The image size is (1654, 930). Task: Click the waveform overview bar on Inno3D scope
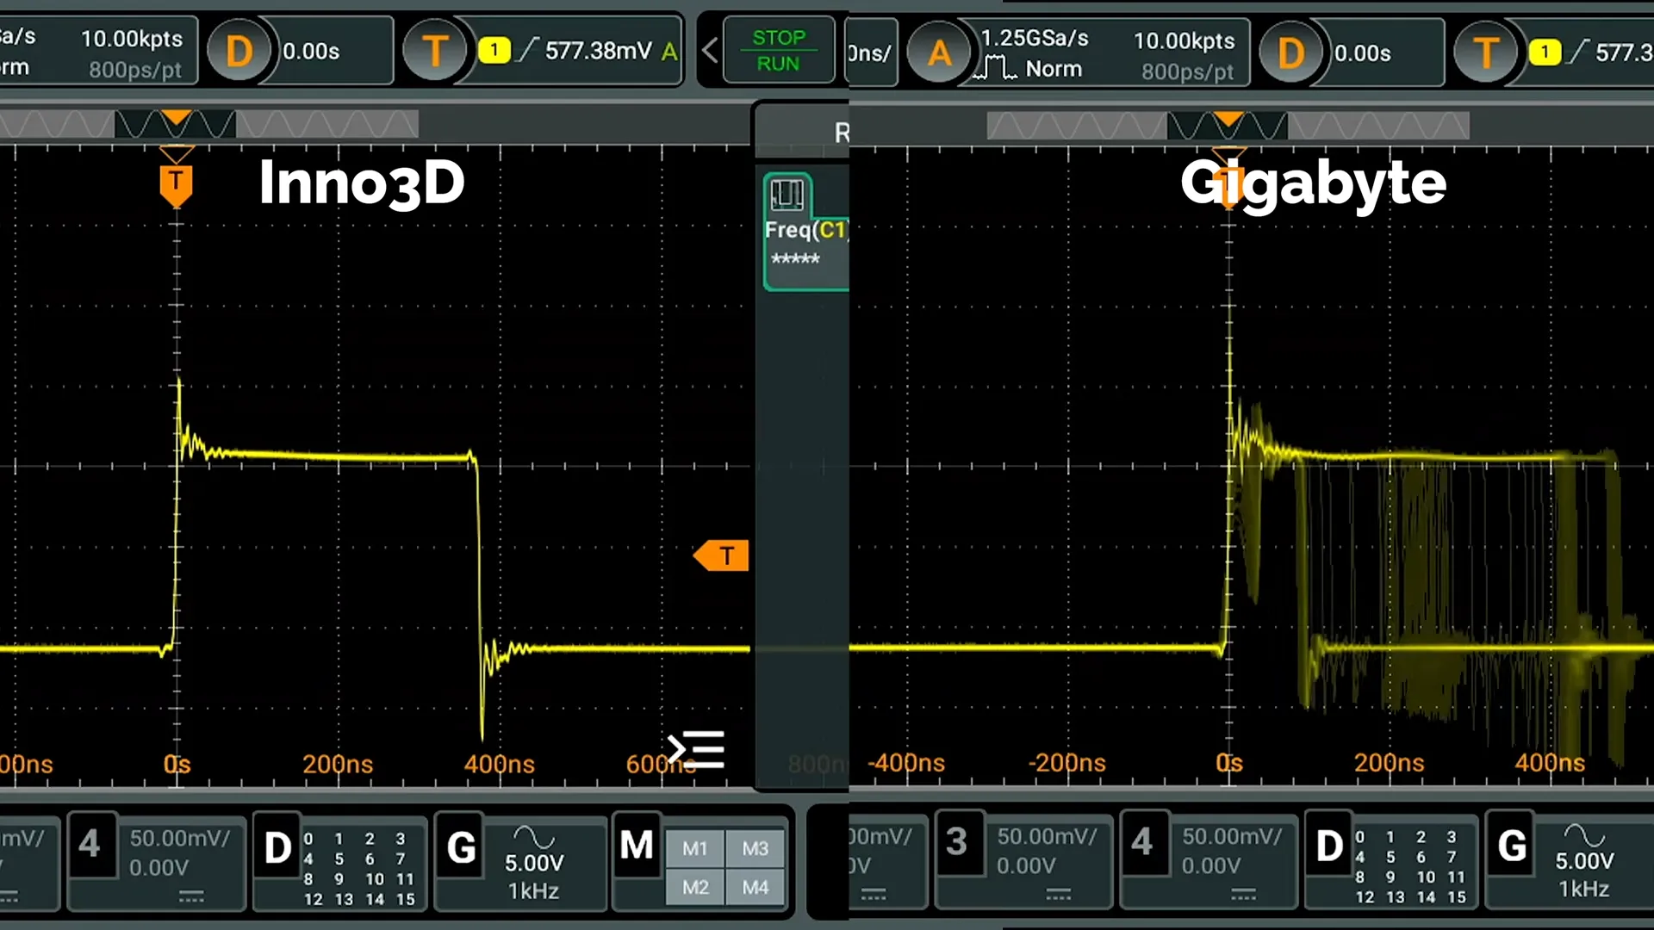click(x=209, y=125)
